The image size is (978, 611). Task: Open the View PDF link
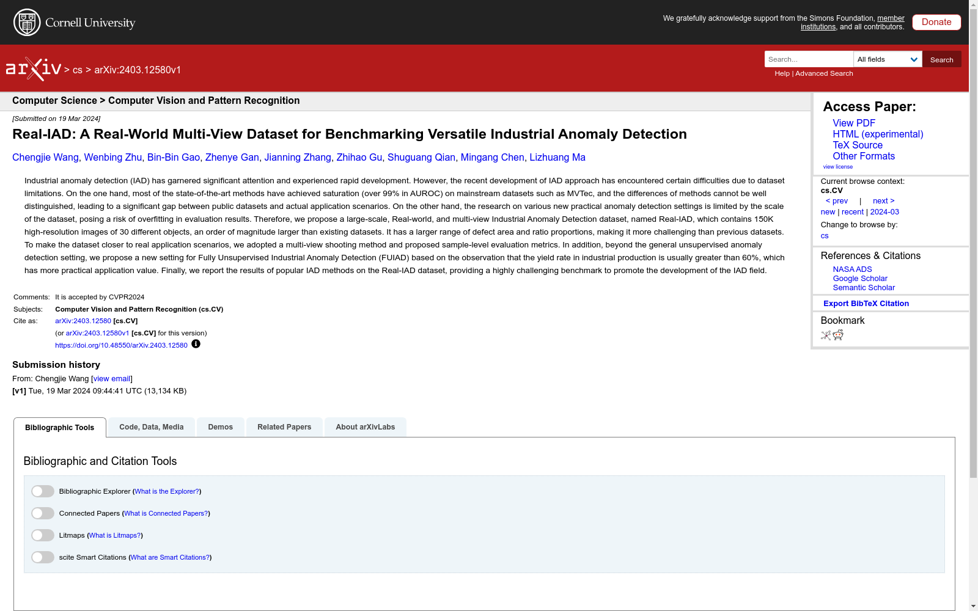pos(854,123)
